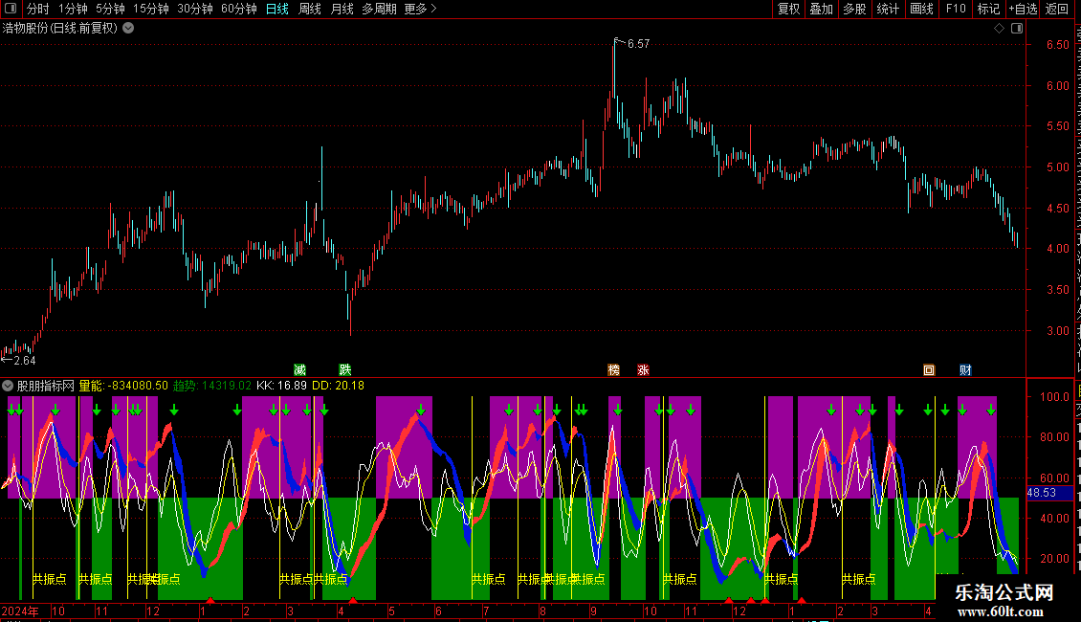Select the 1分钟 period
The width and height of the screenshot is (1081, 622).
click(x=73, y=9)
